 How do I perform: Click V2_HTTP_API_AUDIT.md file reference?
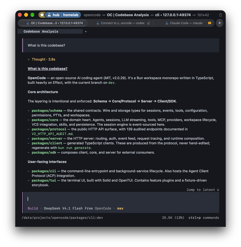tap(52, 134)
